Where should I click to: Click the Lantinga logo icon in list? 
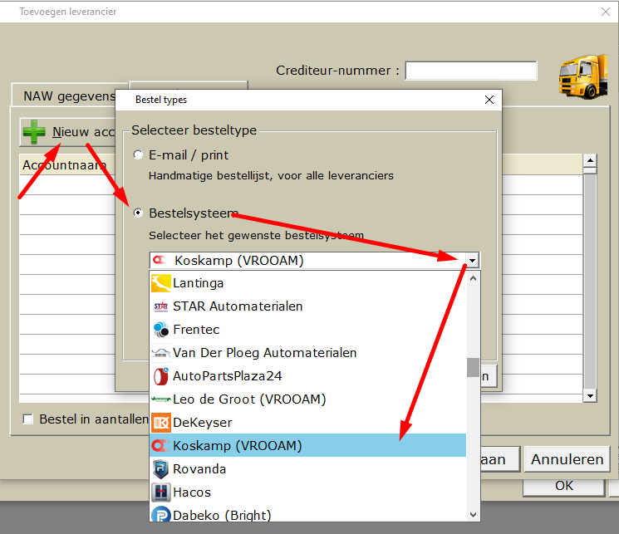point(160,283)
